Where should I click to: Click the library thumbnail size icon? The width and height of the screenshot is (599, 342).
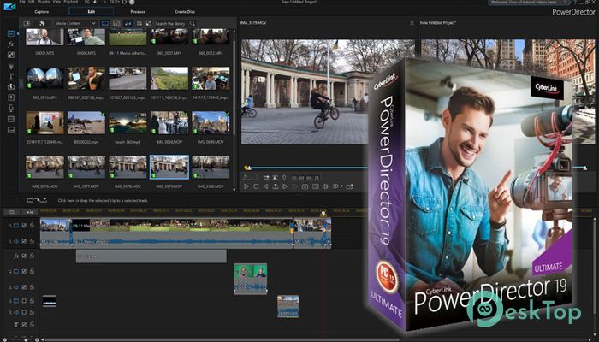tap(149, 23)
